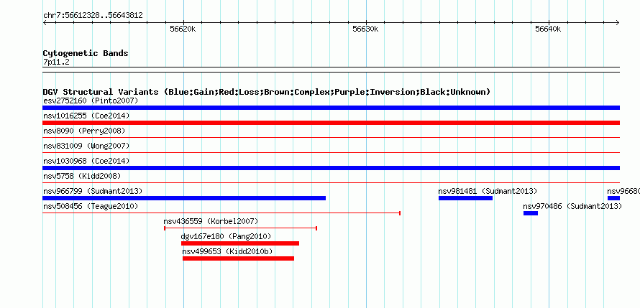This screenshot has height=308, width=640.
Task: Click the thin red nsv8090 variant line
Action: (x=331, y=138)
